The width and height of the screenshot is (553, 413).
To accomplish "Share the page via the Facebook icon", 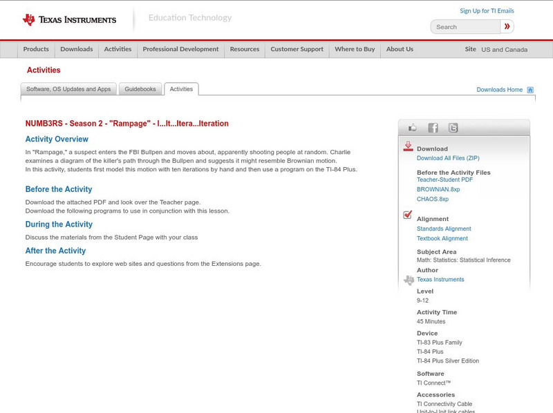I will tap(433, 127).
